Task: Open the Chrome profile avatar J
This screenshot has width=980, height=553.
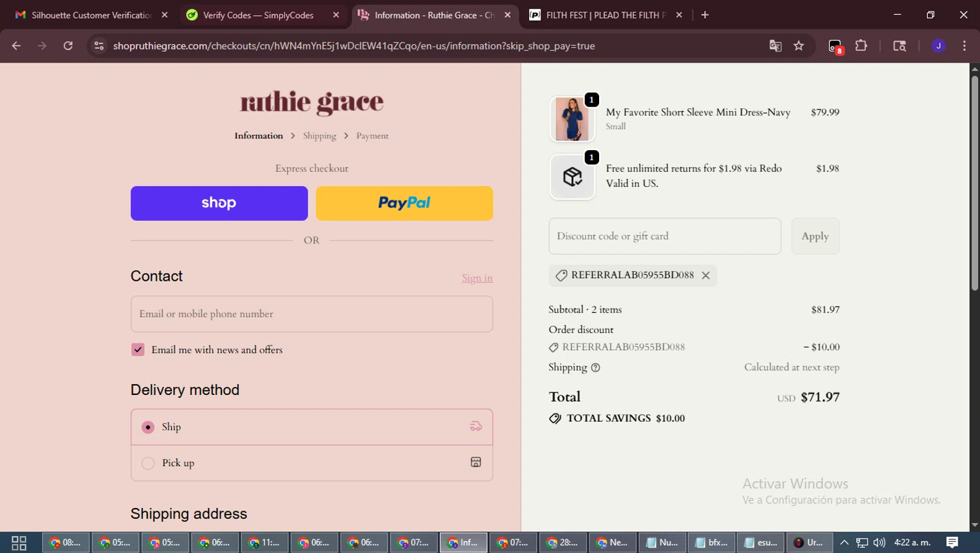Action: click(938, 46)
